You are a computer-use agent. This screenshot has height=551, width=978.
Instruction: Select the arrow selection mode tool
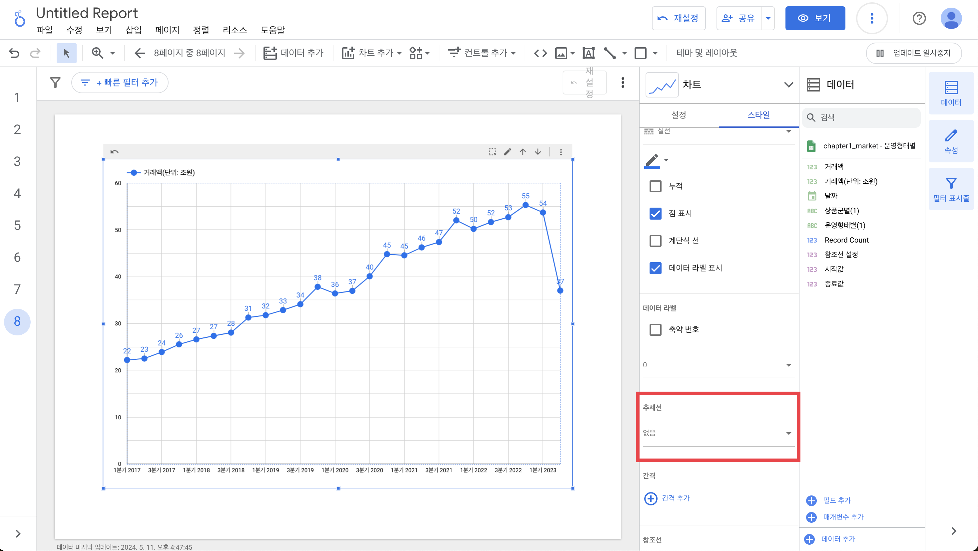click(66, 53)
